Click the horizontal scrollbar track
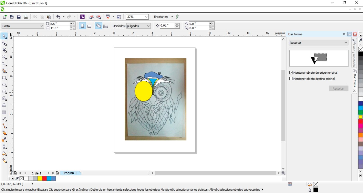 (216, 173)
